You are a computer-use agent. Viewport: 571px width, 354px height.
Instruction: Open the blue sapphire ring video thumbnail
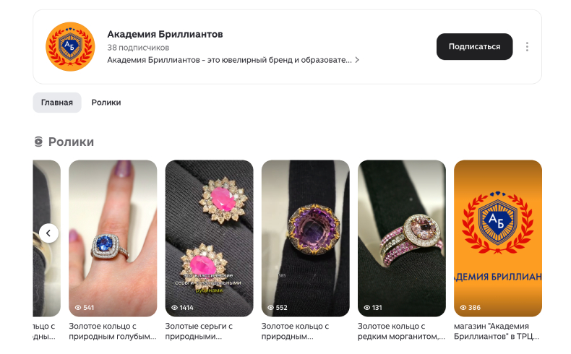113,238
